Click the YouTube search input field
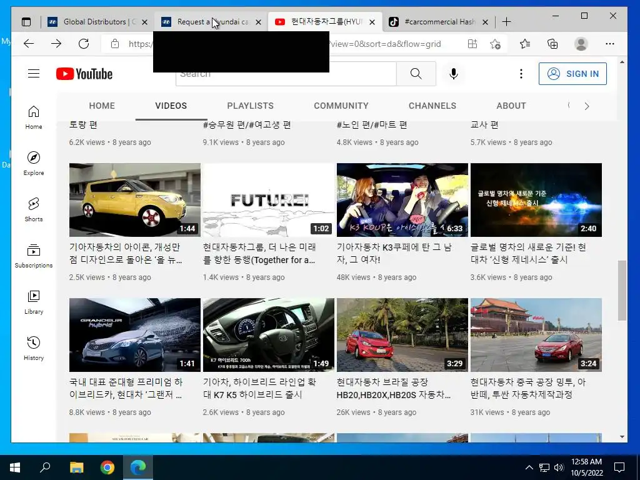 point(286,74)
